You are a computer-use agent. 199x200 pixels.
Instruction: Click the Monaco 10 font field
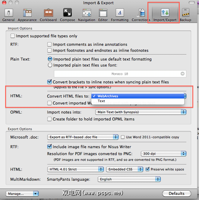[120, 74]
